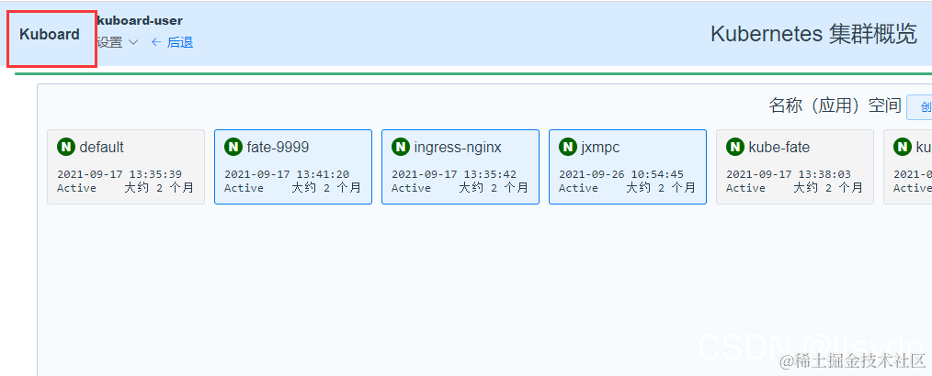
Task: Click the kuboard-user name label
Action: (x=140, y=21)
